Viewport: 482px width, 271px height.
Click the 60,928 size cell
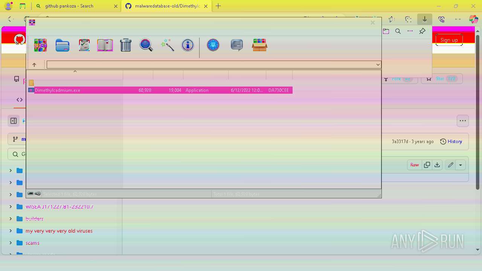pos(145,90)
